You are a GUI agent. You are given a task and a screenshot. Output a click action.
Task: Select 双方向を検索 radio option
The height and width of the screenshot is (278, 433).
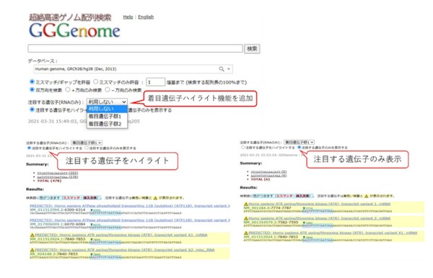pyautogui.click(x=32, y=90)
